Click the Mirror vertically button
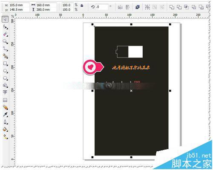213x170 pixels. (x=127, y=7)
